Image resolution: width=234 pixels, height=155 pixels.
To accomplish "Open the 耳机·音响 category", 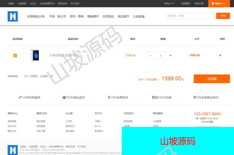I will pos(76,16).
